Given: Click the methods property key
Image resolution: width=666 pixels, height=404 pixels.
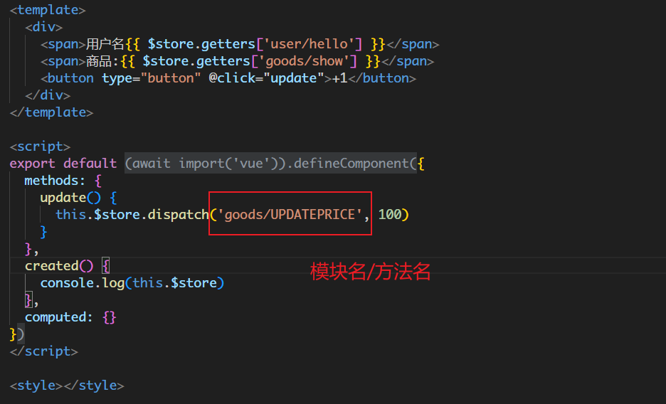Looking at the screenshot, I should pyautogui.click(x=55, y=180).
